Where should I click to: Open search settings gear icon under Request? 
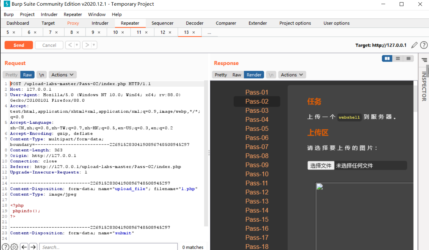(14, 247)
